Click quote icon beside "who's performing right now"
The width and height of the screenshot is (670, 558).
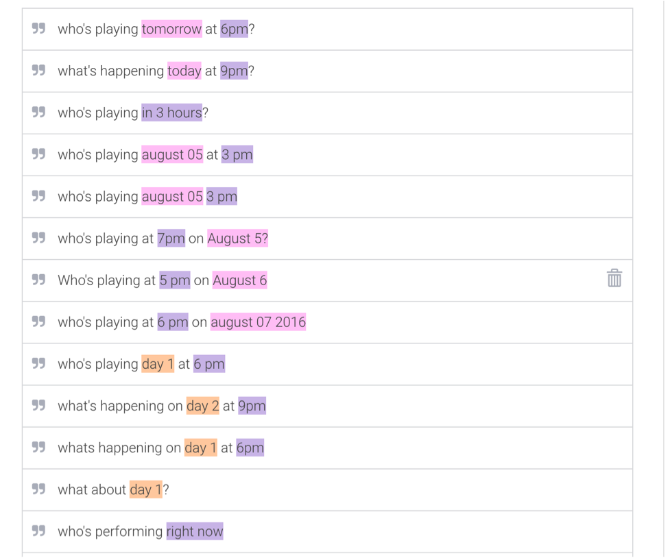pyautogui.click(x=39, y=531)
